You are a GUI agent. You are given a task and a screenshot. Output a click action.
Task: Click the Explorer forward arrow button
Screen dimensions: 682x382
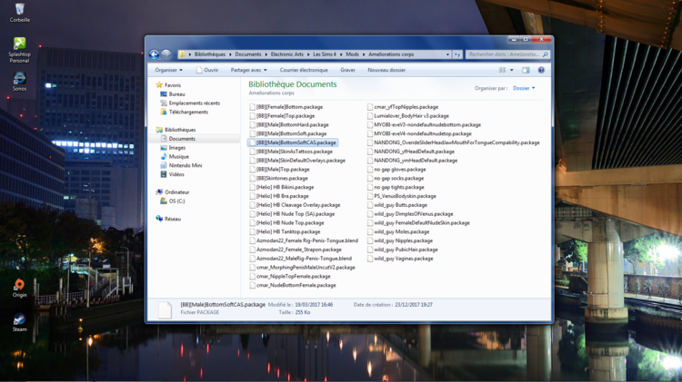(166, 54)
